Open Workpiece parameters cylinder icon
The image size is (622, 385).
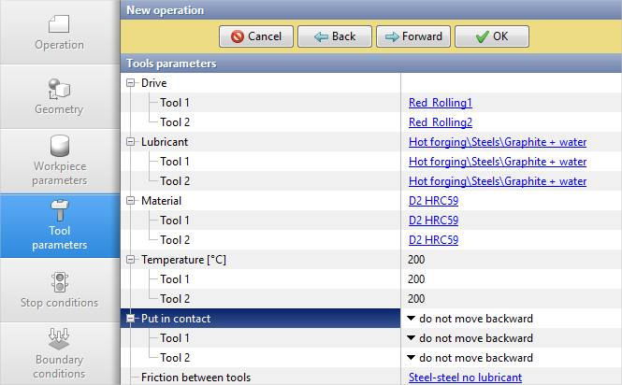coord(60,147)
